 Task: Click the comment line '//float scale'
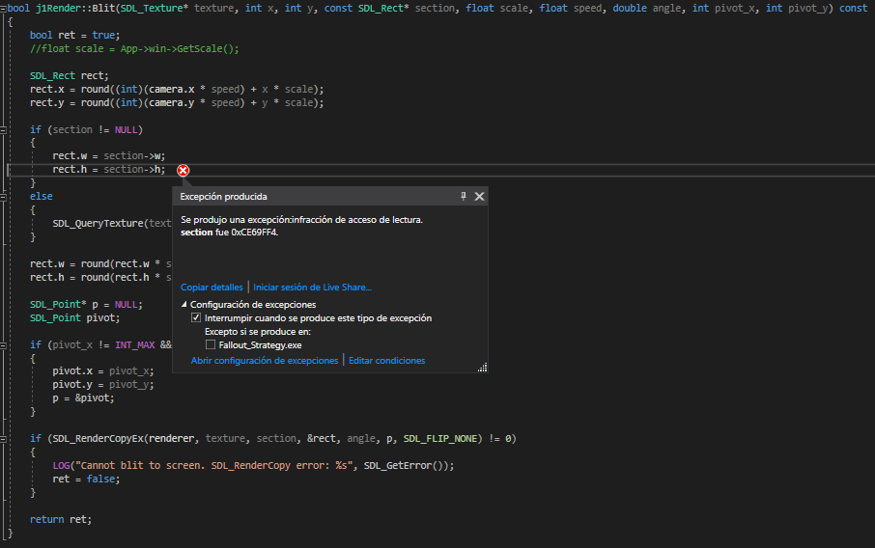134,49
